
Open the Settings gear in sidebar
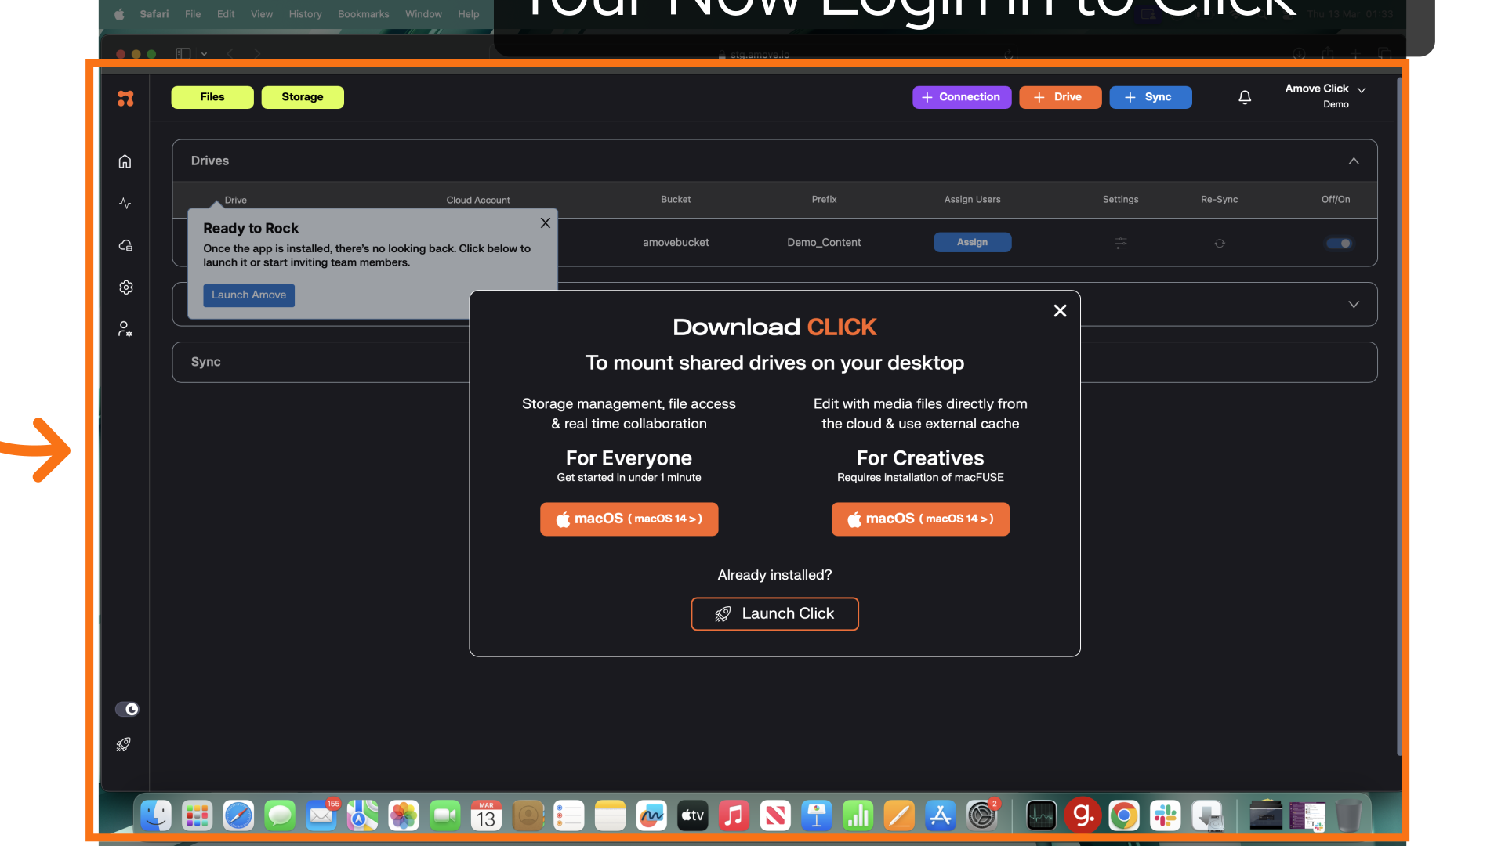[125, 287]
